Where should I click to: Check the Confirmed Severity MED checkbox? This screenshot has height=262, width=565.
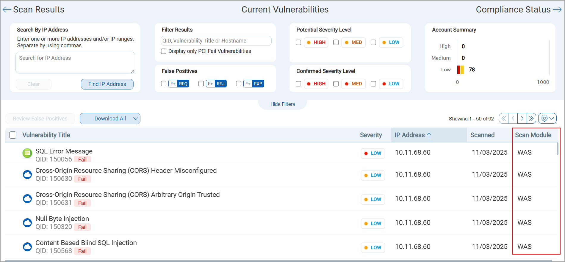pyautogui.click(x=336, y=84)
